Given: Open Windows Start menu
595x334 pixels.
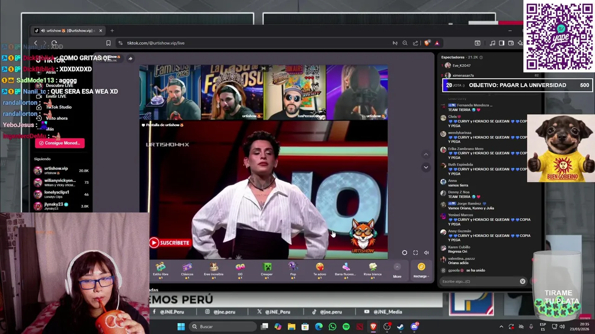Looking at the screenshot, I should (x=181, y=327).
